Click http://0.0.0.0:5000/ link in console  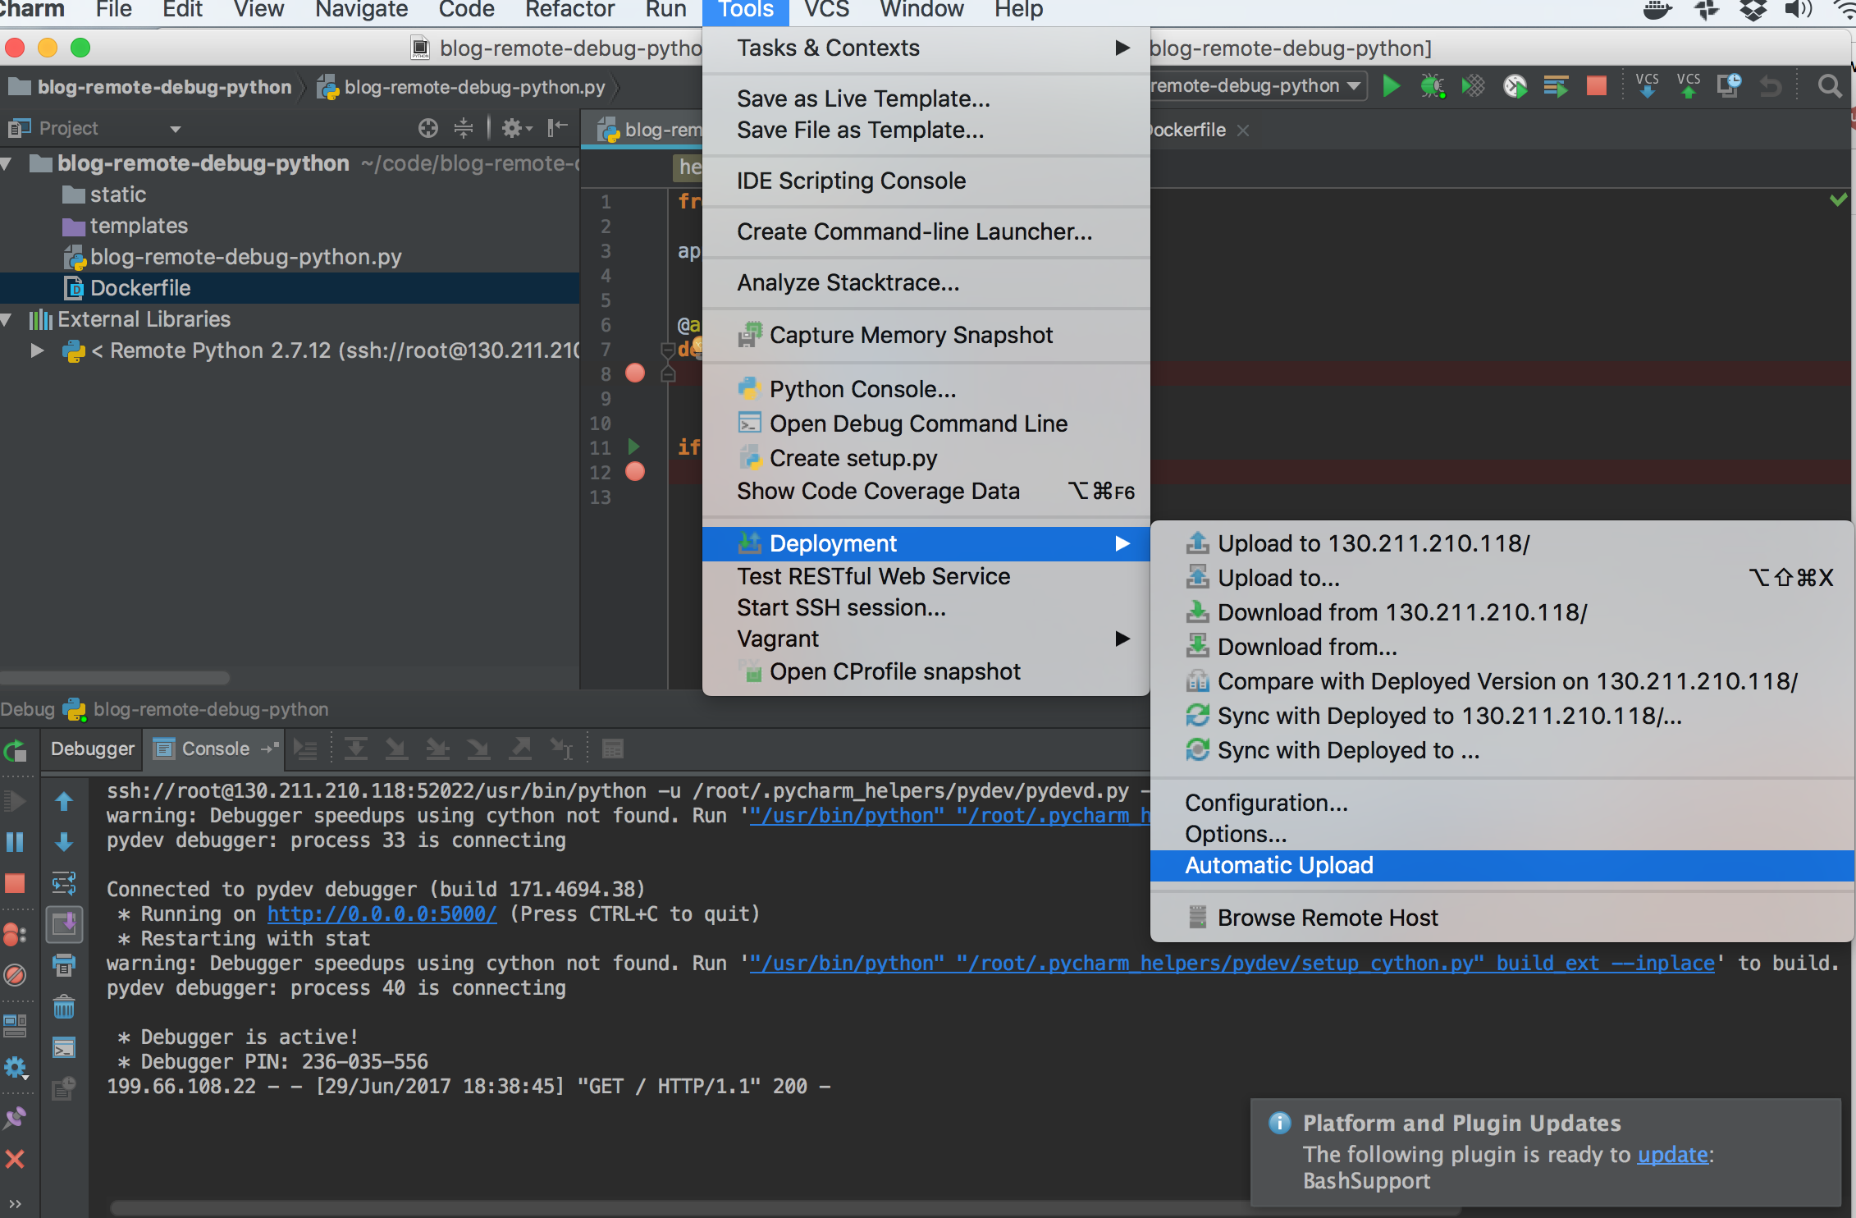click(x=382, y=913)
